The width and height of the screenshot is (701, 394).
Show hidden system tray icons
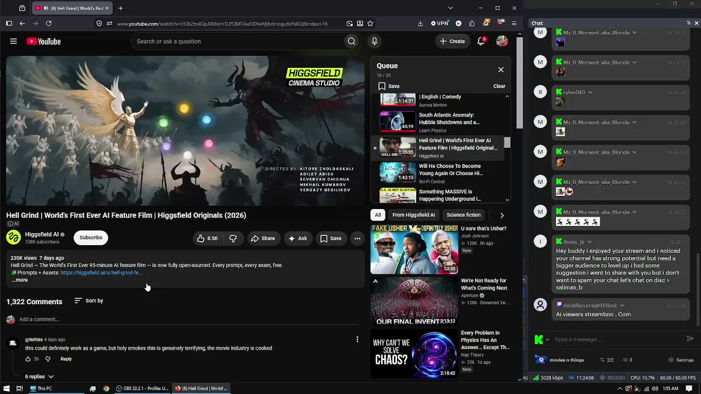point(620,389)
